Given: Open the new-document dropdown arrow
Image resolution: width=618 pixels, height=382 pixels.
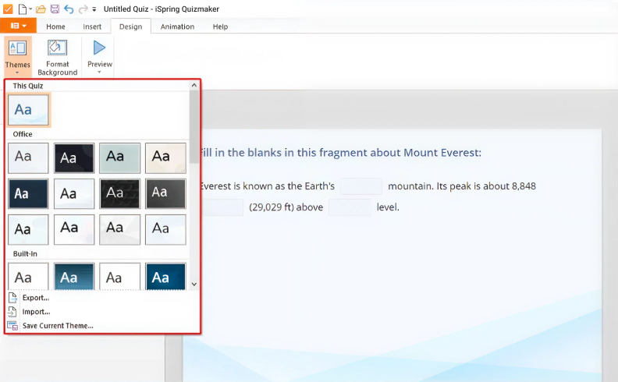Looking at the screenshot, I should 30,9.
